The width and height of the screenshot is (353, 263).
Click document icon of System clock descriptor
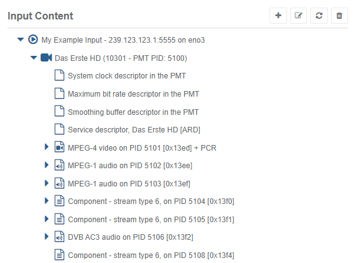pyautogui.click(x=60, y=75)
